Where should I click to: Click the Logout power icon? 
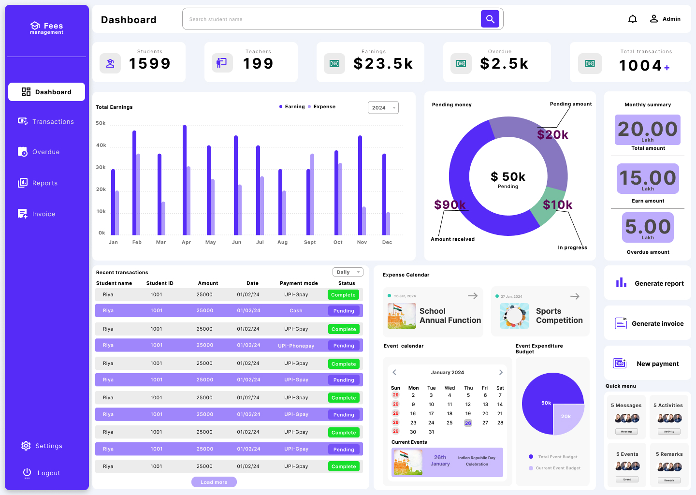27,473
